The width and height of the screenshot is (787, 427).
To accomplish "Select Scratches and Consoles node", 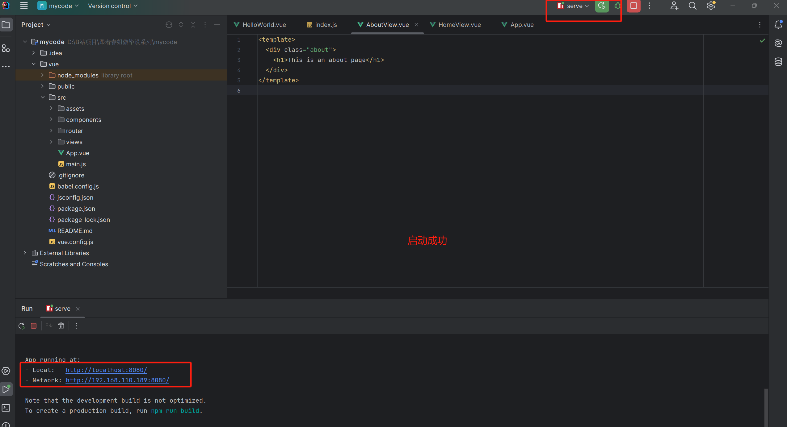I will pos(70,264).
